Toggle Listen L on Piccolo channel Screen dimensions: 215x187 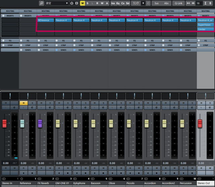click(x=130, y=107)
